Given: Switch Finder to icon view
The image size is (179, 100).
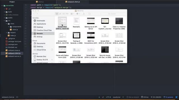Looking at the screenshot, I should (57, 14).
